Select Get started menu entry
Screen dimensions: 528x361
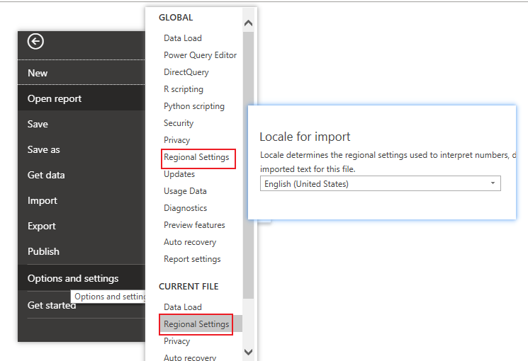point(52,305)
